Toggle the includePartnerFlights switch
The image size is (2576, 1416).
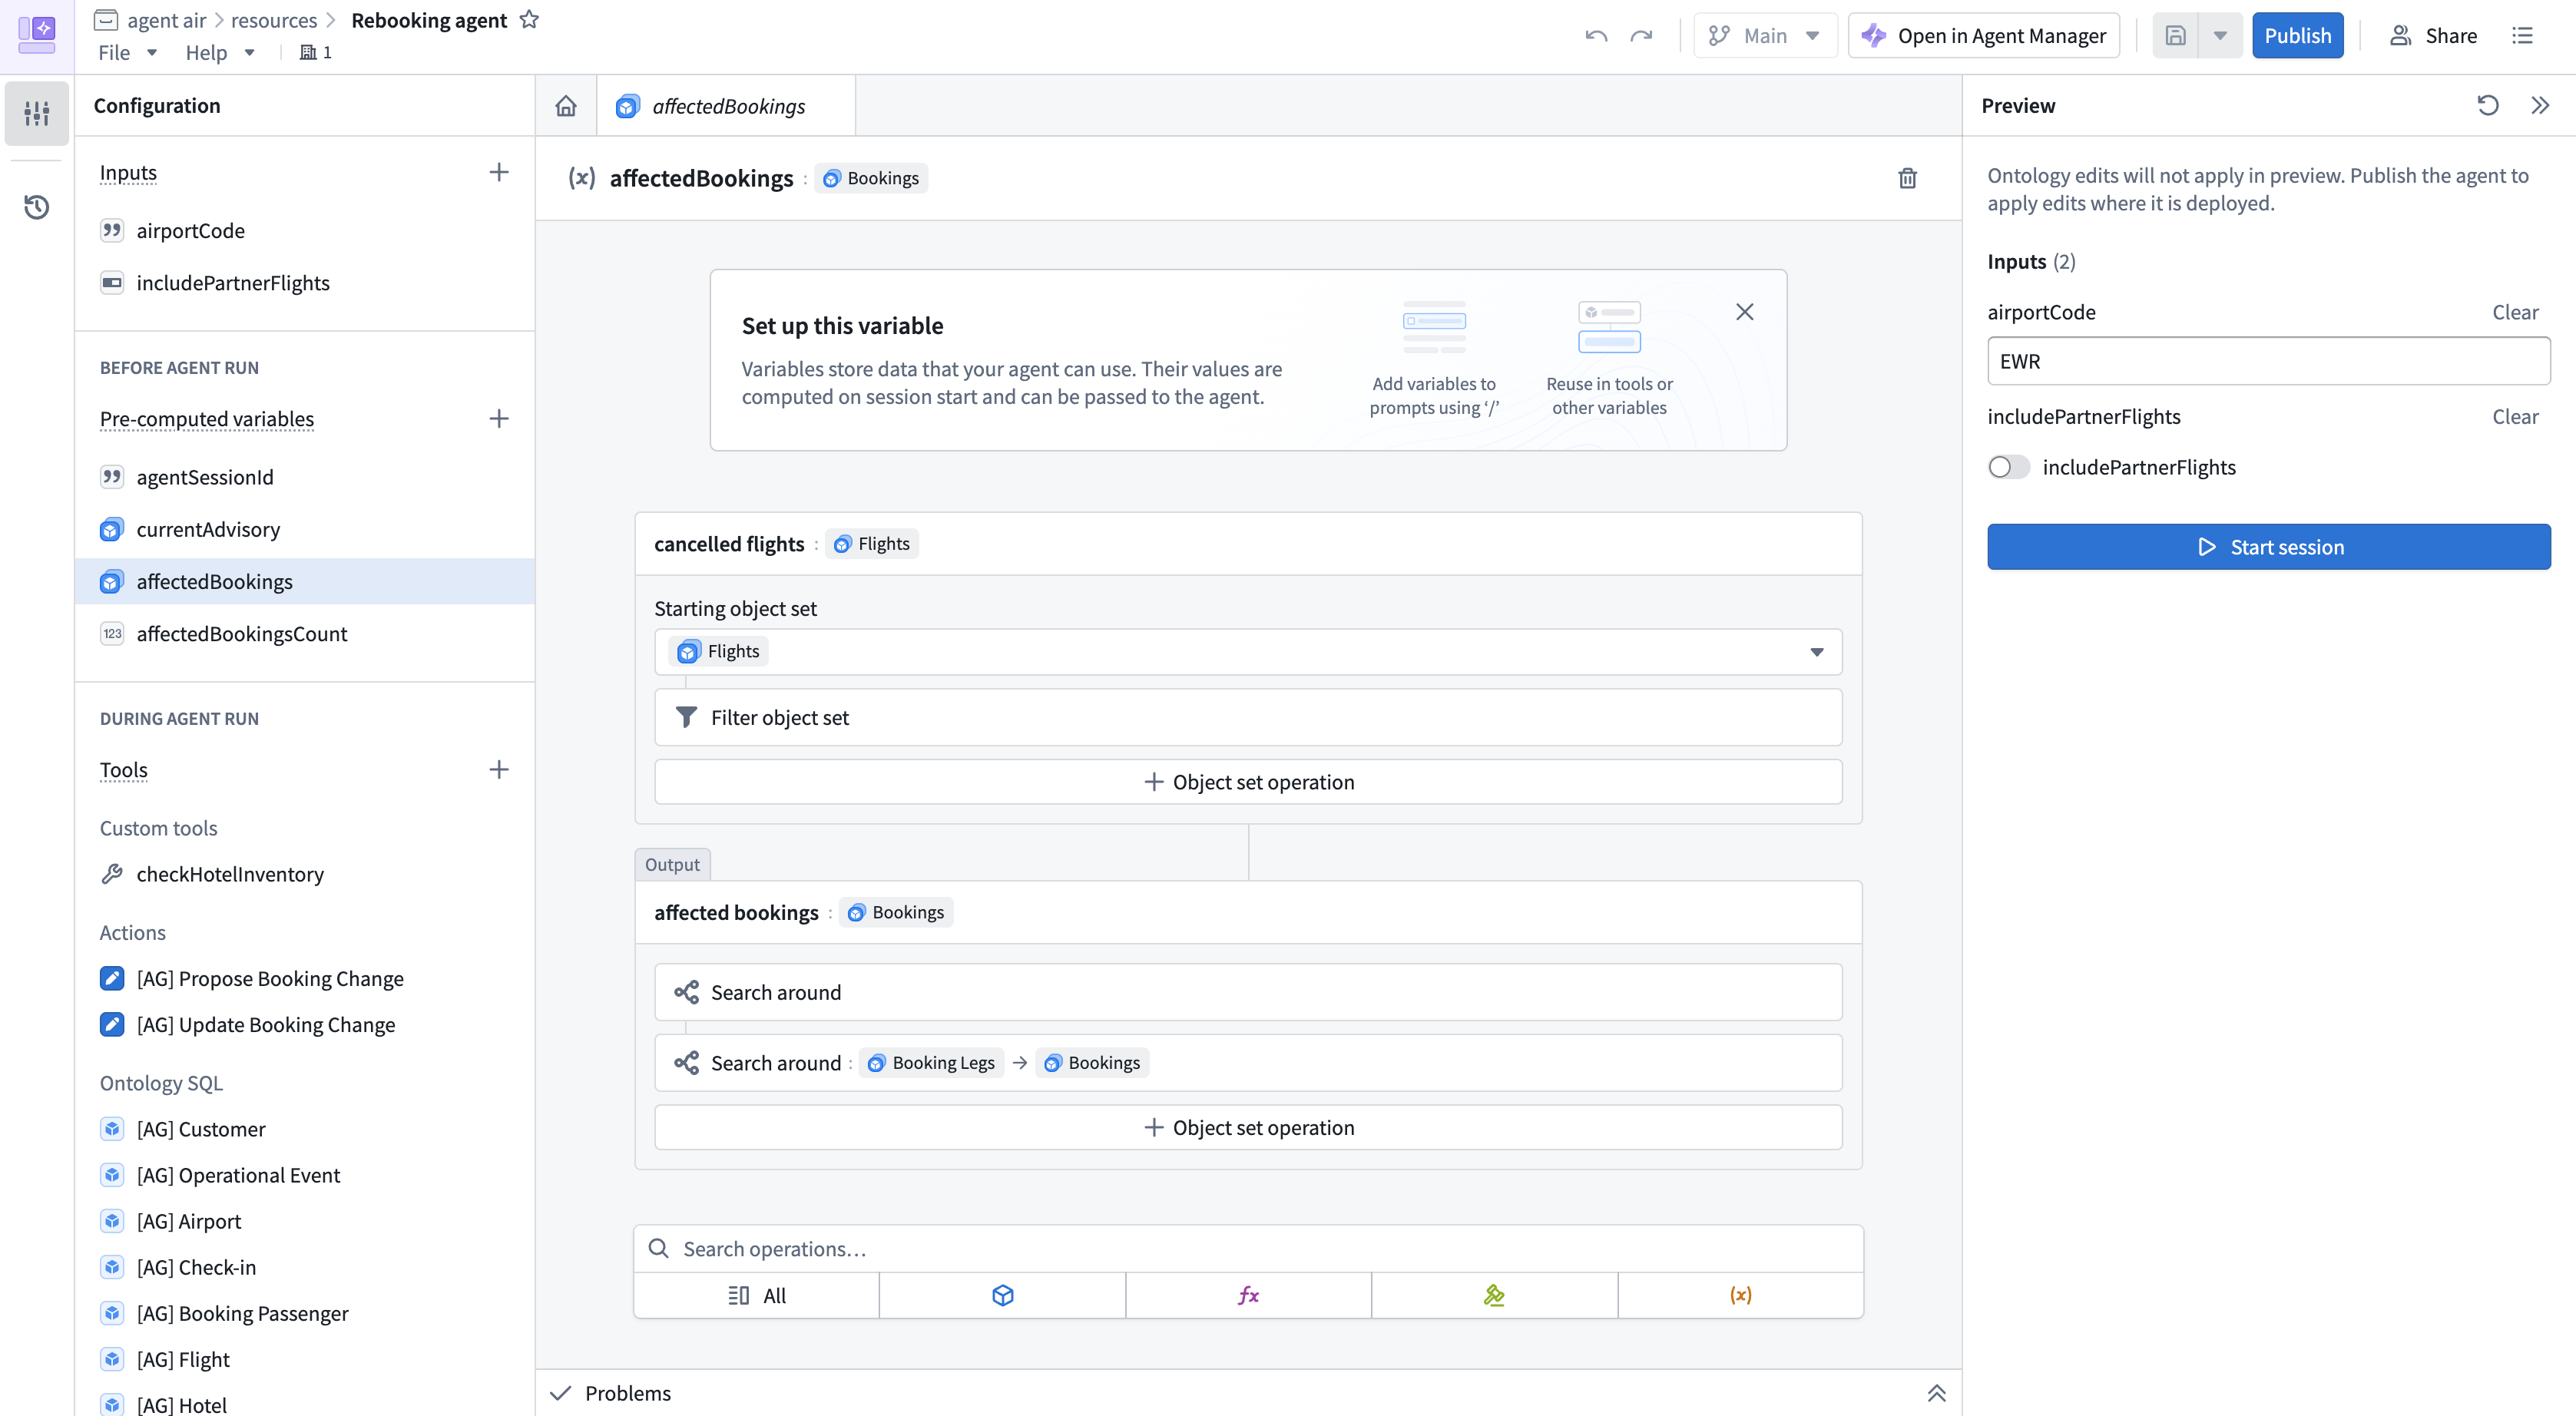[2008, 467]
